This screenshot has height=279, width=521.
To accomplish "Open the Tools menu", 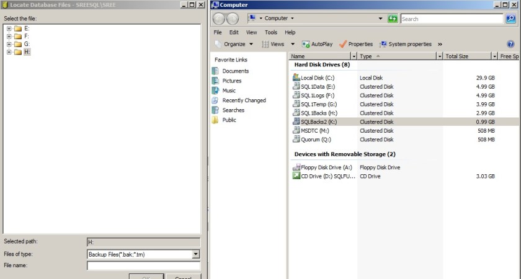I will coord(270,32).
